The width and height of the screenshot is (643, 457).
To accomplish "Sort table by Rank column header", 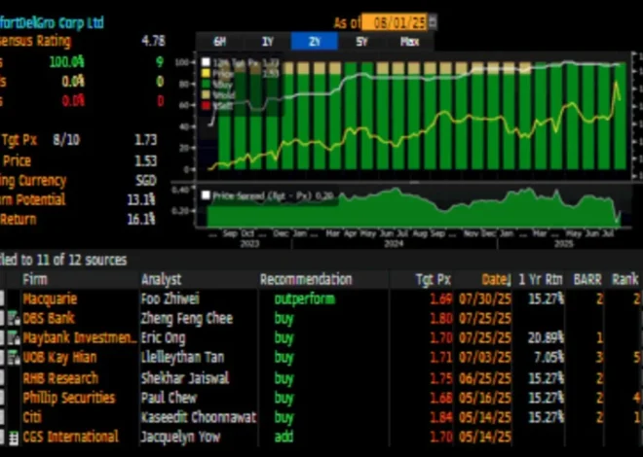I will click(624, 279).
